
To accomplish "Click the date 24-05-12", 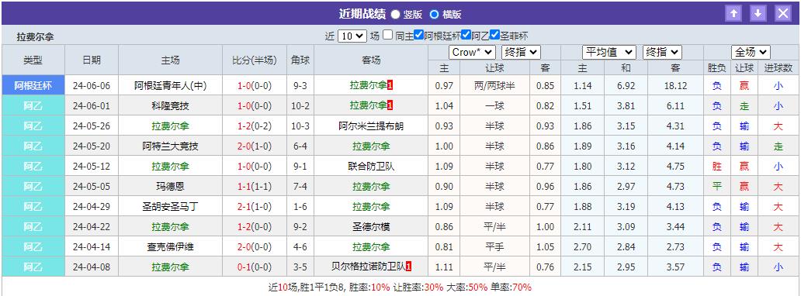I will [x=92, y=167].
